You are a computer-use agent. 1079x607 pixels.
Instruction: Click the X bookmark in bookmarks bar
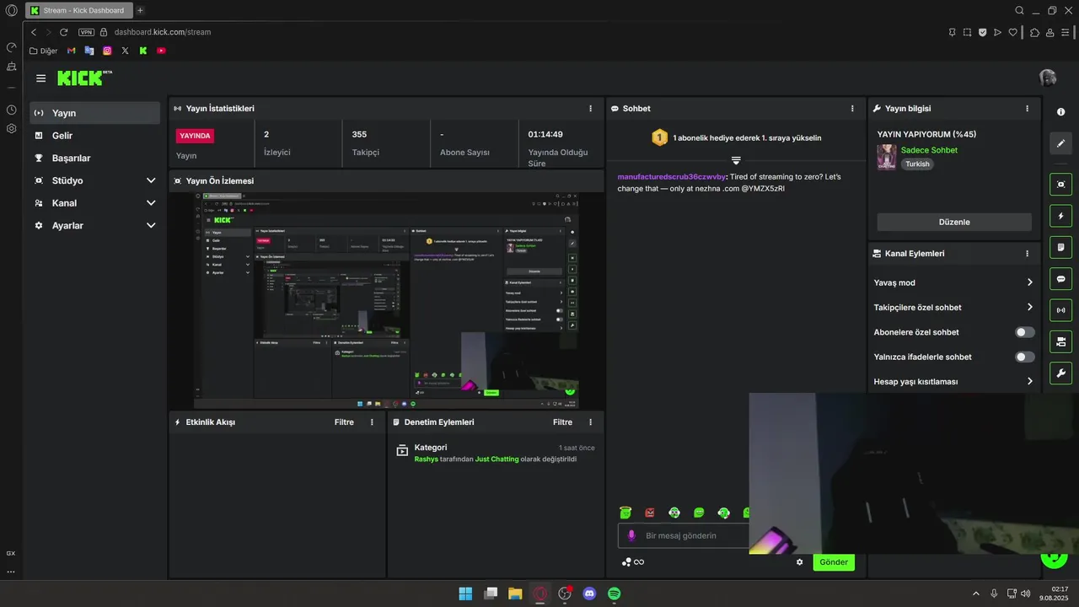tap(125, 51)
